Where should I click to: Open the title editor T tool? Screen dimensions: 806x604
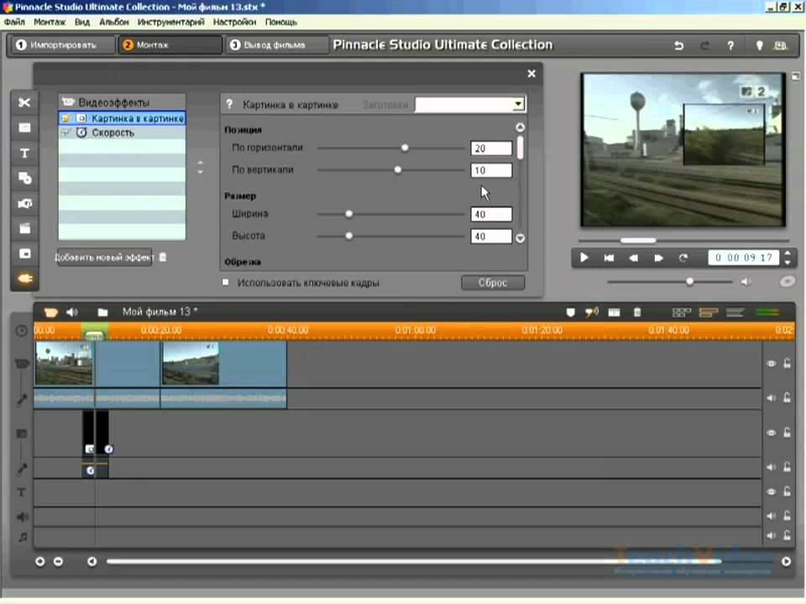(x=24, y=153)
